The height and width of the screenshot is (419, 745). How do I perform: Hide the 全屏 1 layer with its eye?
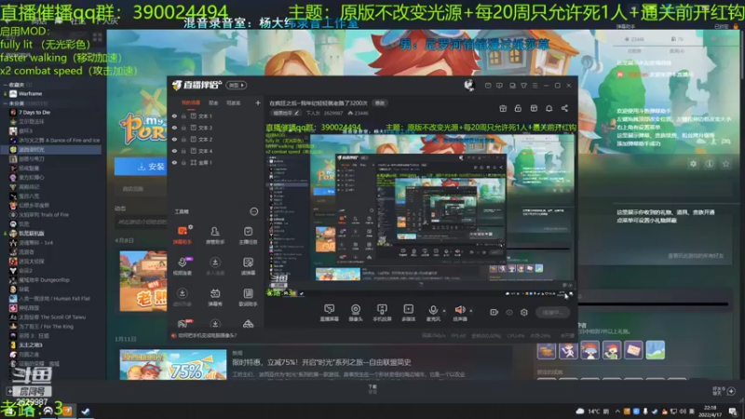click(174, 162)
